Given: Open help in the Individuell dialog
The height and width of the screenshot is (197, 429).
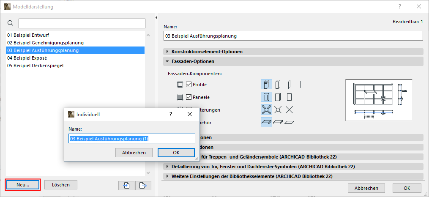Looking at the screenshot, I should [170, 115].
